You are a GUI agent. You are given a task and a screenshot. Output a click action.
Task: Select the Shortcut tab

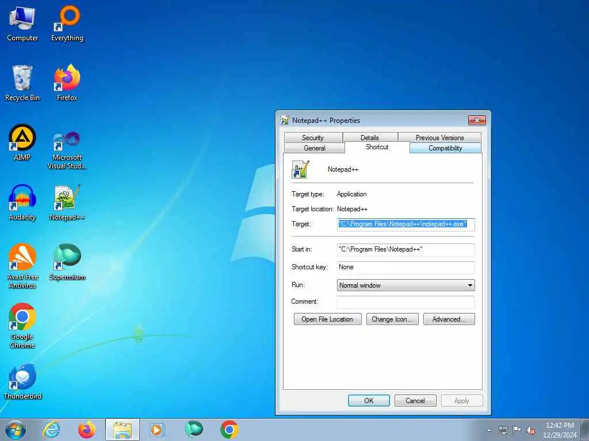click(x=377, y=147)
